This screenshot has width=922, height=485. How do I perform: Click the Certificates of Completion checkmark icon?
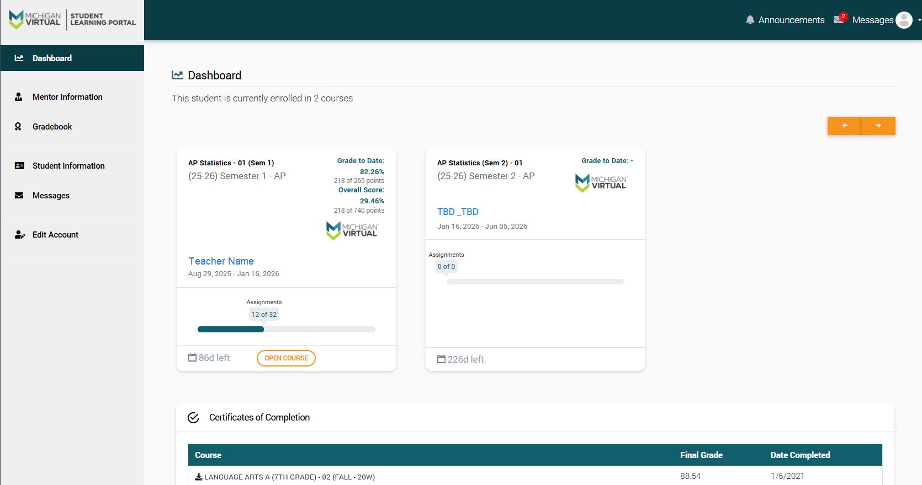pos(193,418)
